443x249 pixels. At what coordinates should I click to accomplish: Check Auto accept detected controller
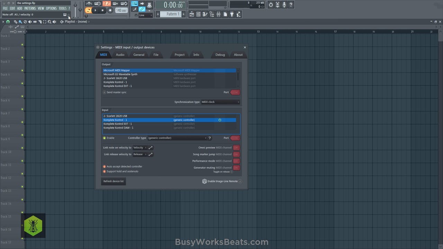tap(105, 166)
